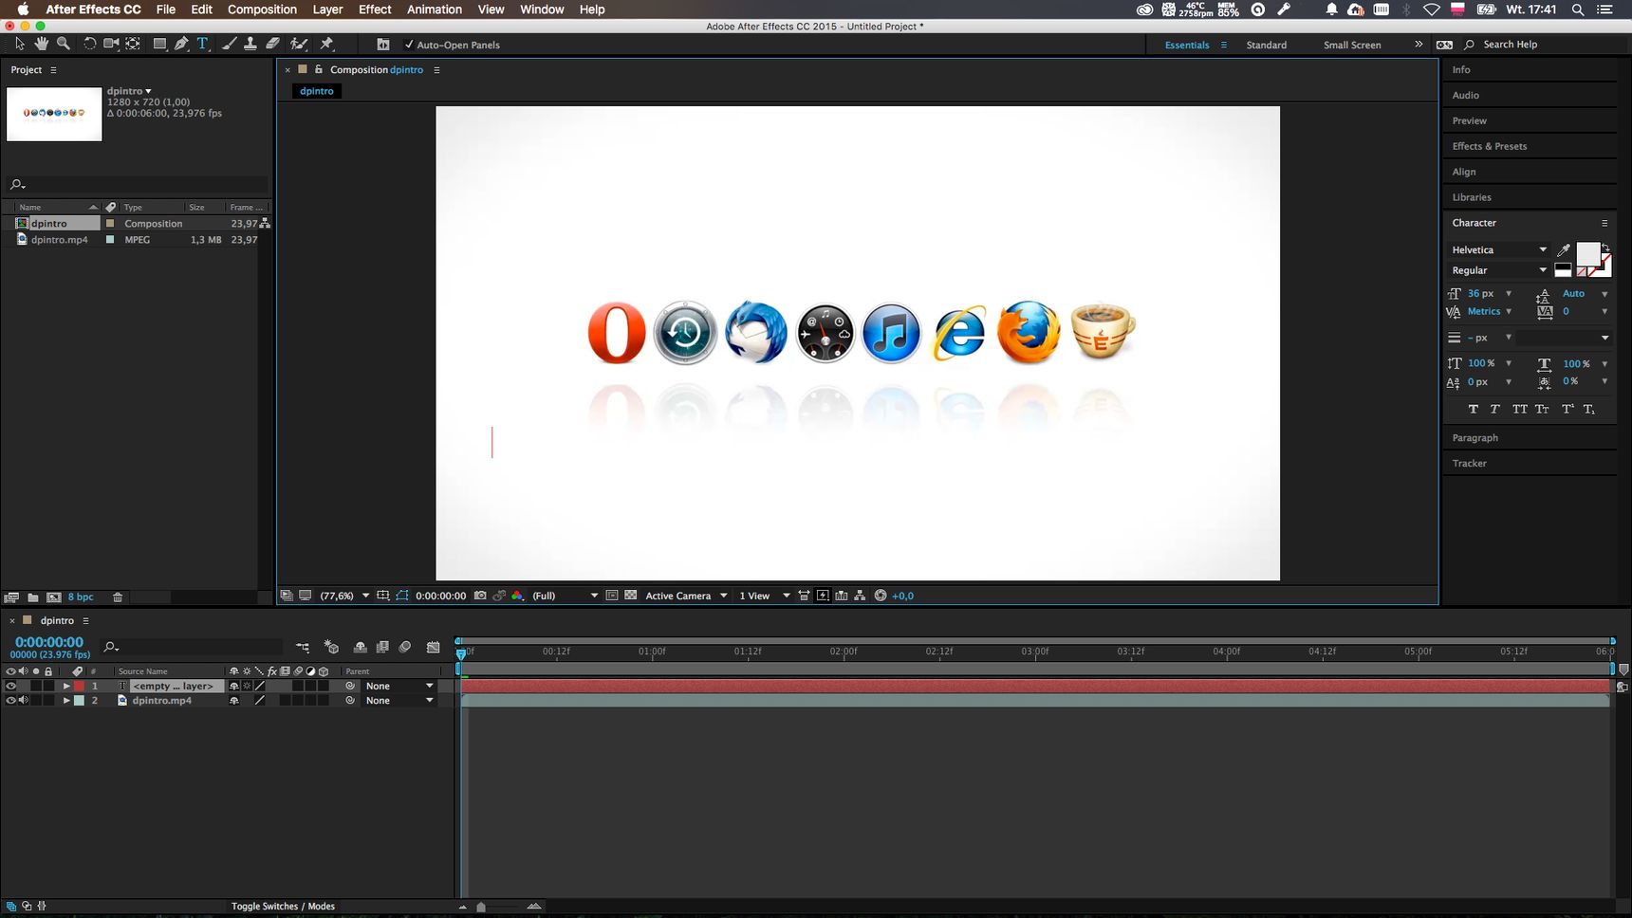Open the Regular font style dropdown

click(x=1498, y=270)
